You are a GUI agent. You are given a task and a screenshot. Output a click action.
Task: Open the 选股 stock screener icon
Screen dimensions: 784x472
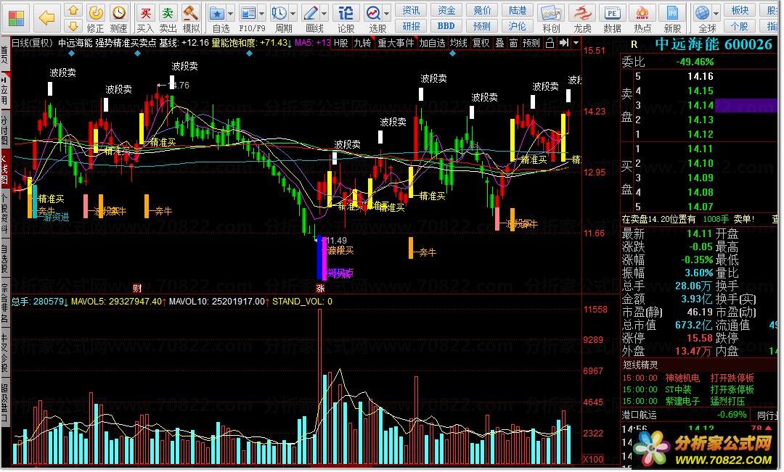[373, 13]
